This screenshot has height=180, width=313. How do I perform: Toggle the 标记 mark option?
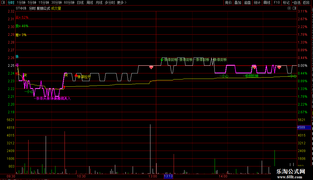pyautogui.click(x=286, y=2)
